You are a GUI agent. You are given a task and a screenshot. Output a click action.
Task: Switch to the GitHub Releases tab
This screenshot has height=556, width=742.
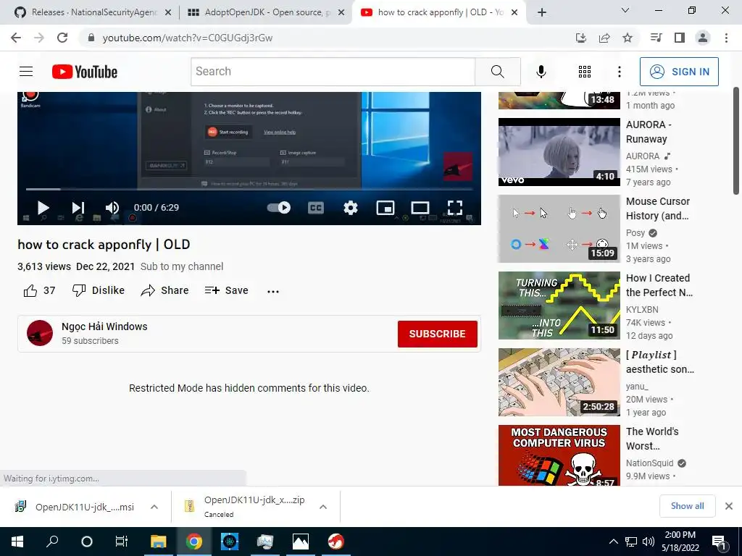click(x=93, y=12)
